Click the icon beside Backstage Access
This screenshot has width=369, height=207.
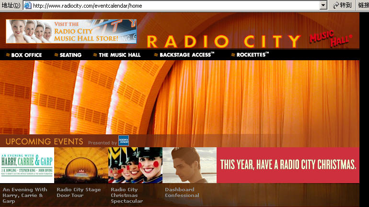point(156,54)
